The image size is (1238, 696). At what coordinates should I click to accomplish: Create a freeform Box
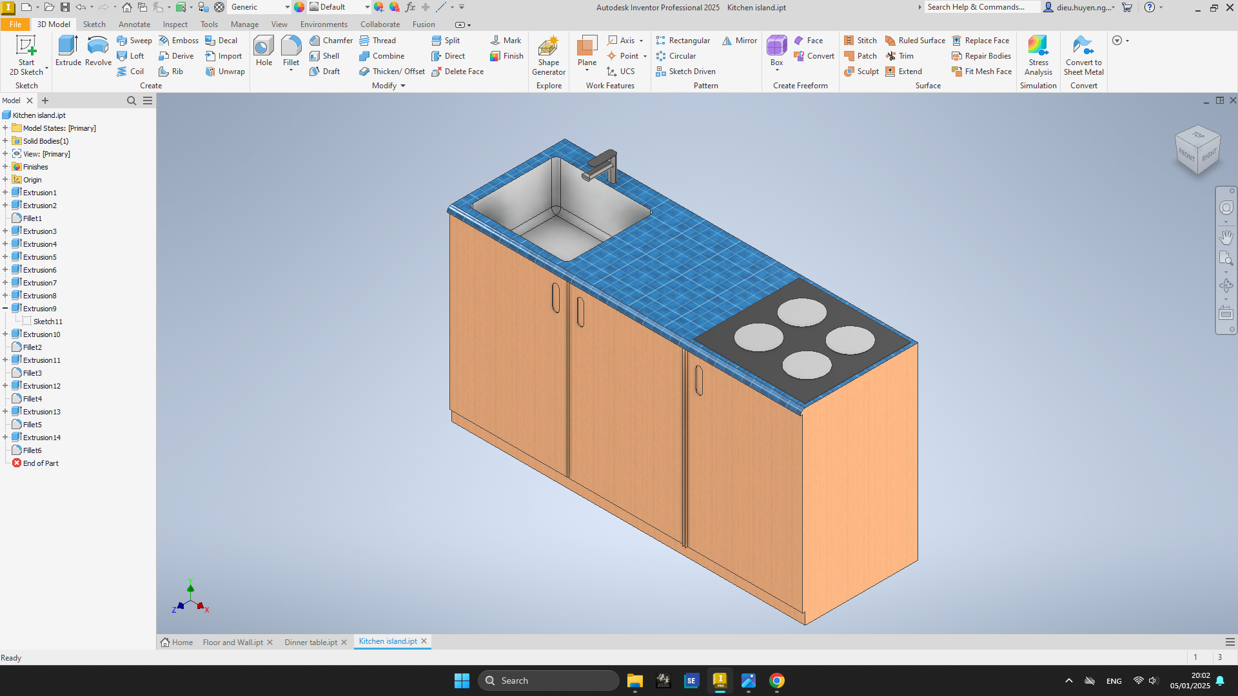[x=776, y=52]
